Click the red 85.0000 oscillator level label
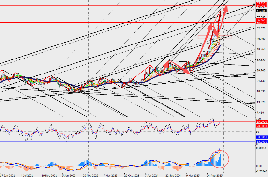 click(262, 122)
